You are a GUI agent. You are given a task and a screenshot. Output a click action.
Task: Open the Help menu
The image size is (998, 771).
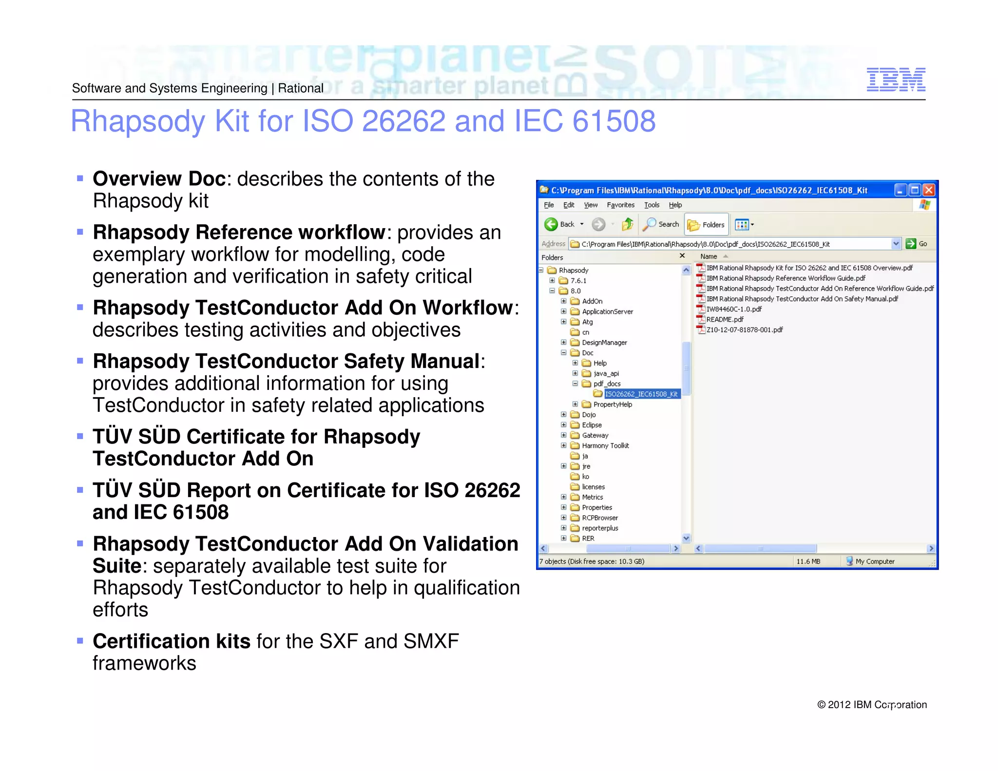(675, 205)
